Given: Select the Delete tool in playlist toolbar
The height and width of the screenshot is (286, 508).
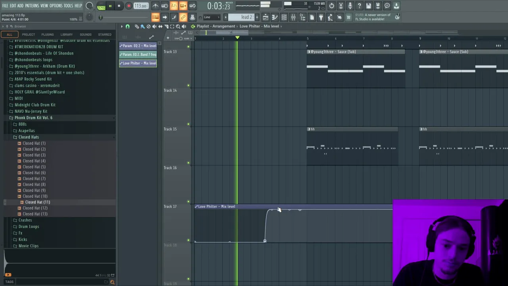Looking at the screenshot, I should 148,26.
